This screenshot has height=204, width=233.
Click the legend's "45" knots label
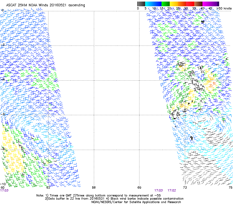pos(210,8)
